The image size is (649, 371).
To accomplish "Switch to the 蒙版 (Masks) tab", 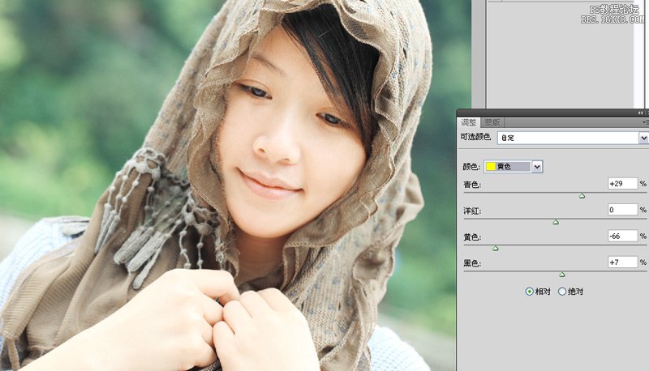I will 492,122.
